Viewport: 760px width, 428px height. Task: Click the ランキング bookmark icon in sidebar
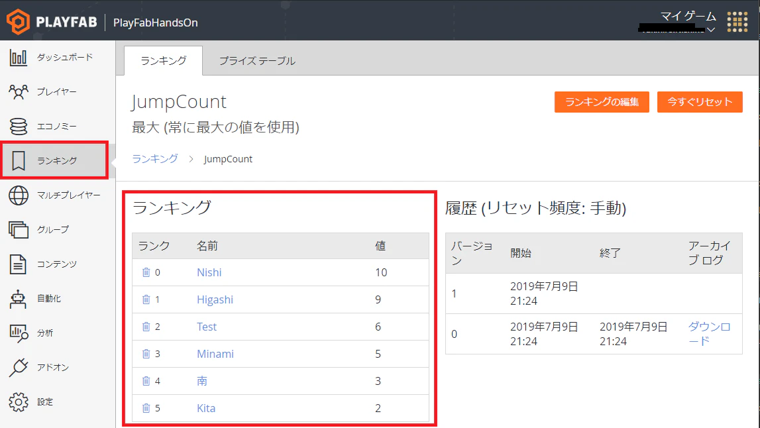click(19, 160)
